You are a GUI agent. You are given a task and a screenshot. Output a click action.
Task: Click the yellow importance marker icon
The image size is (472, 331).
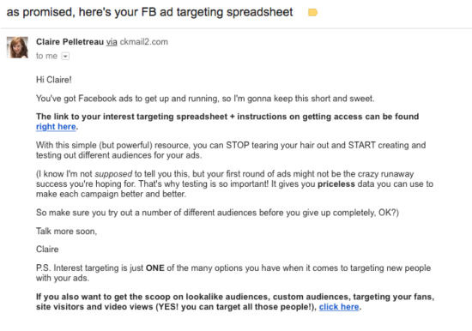[312, 12]
